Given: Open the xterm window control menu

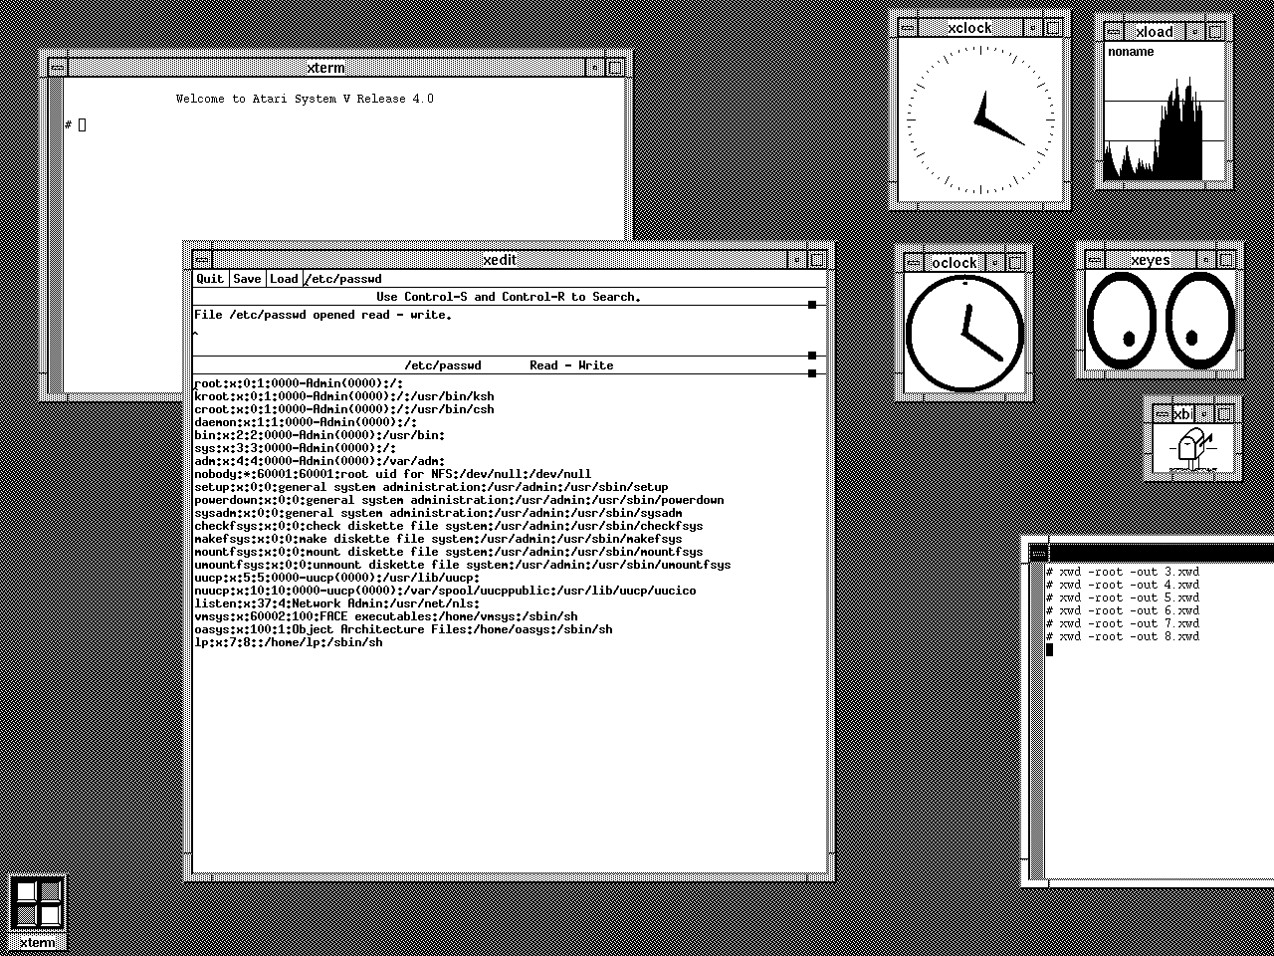Looking at the screenshot, I should coord(58,67).
